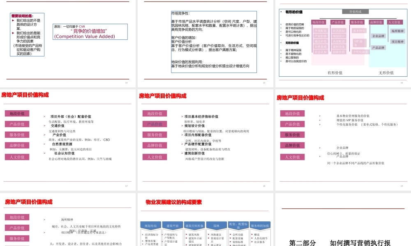
Task: Click the 无形价值 caption below the diagram
Action: tap(386, 73)
